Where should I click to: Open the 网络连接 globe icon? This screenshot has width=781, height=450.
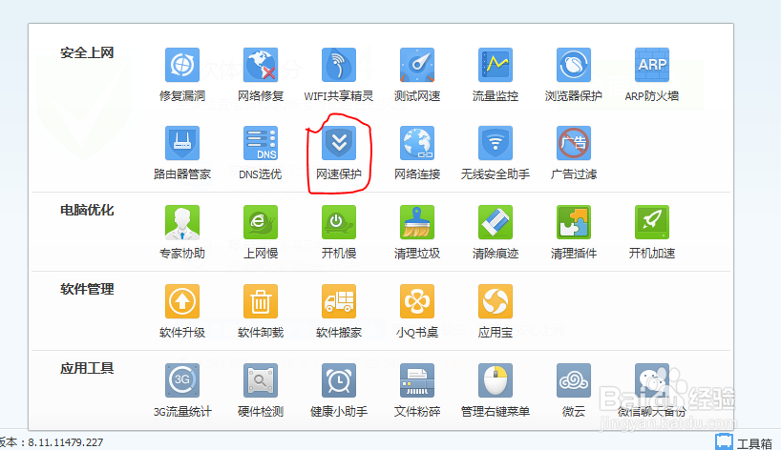pyautogui.click(x=417, y=143)
